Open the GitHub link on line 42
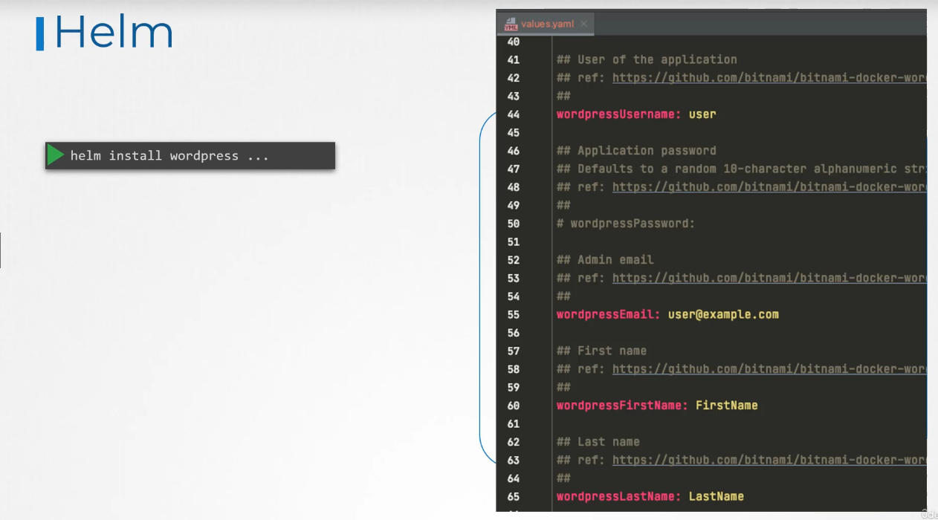This screenshot has height=520, width=938. click(769, 78)
